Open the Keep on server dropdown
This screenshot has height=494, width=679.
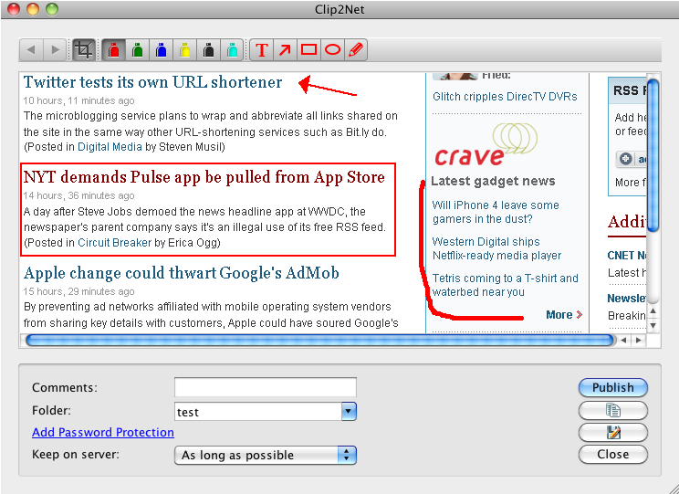(266, 455)
